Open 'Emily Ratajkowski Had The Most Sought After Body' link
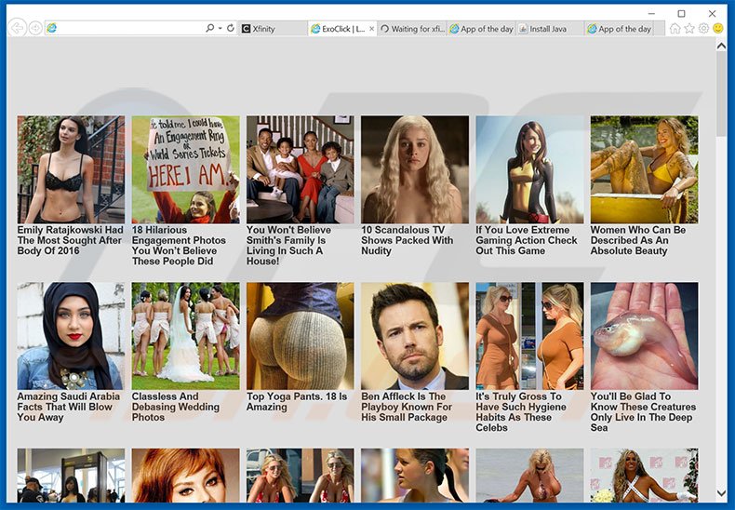 [71, 240]
